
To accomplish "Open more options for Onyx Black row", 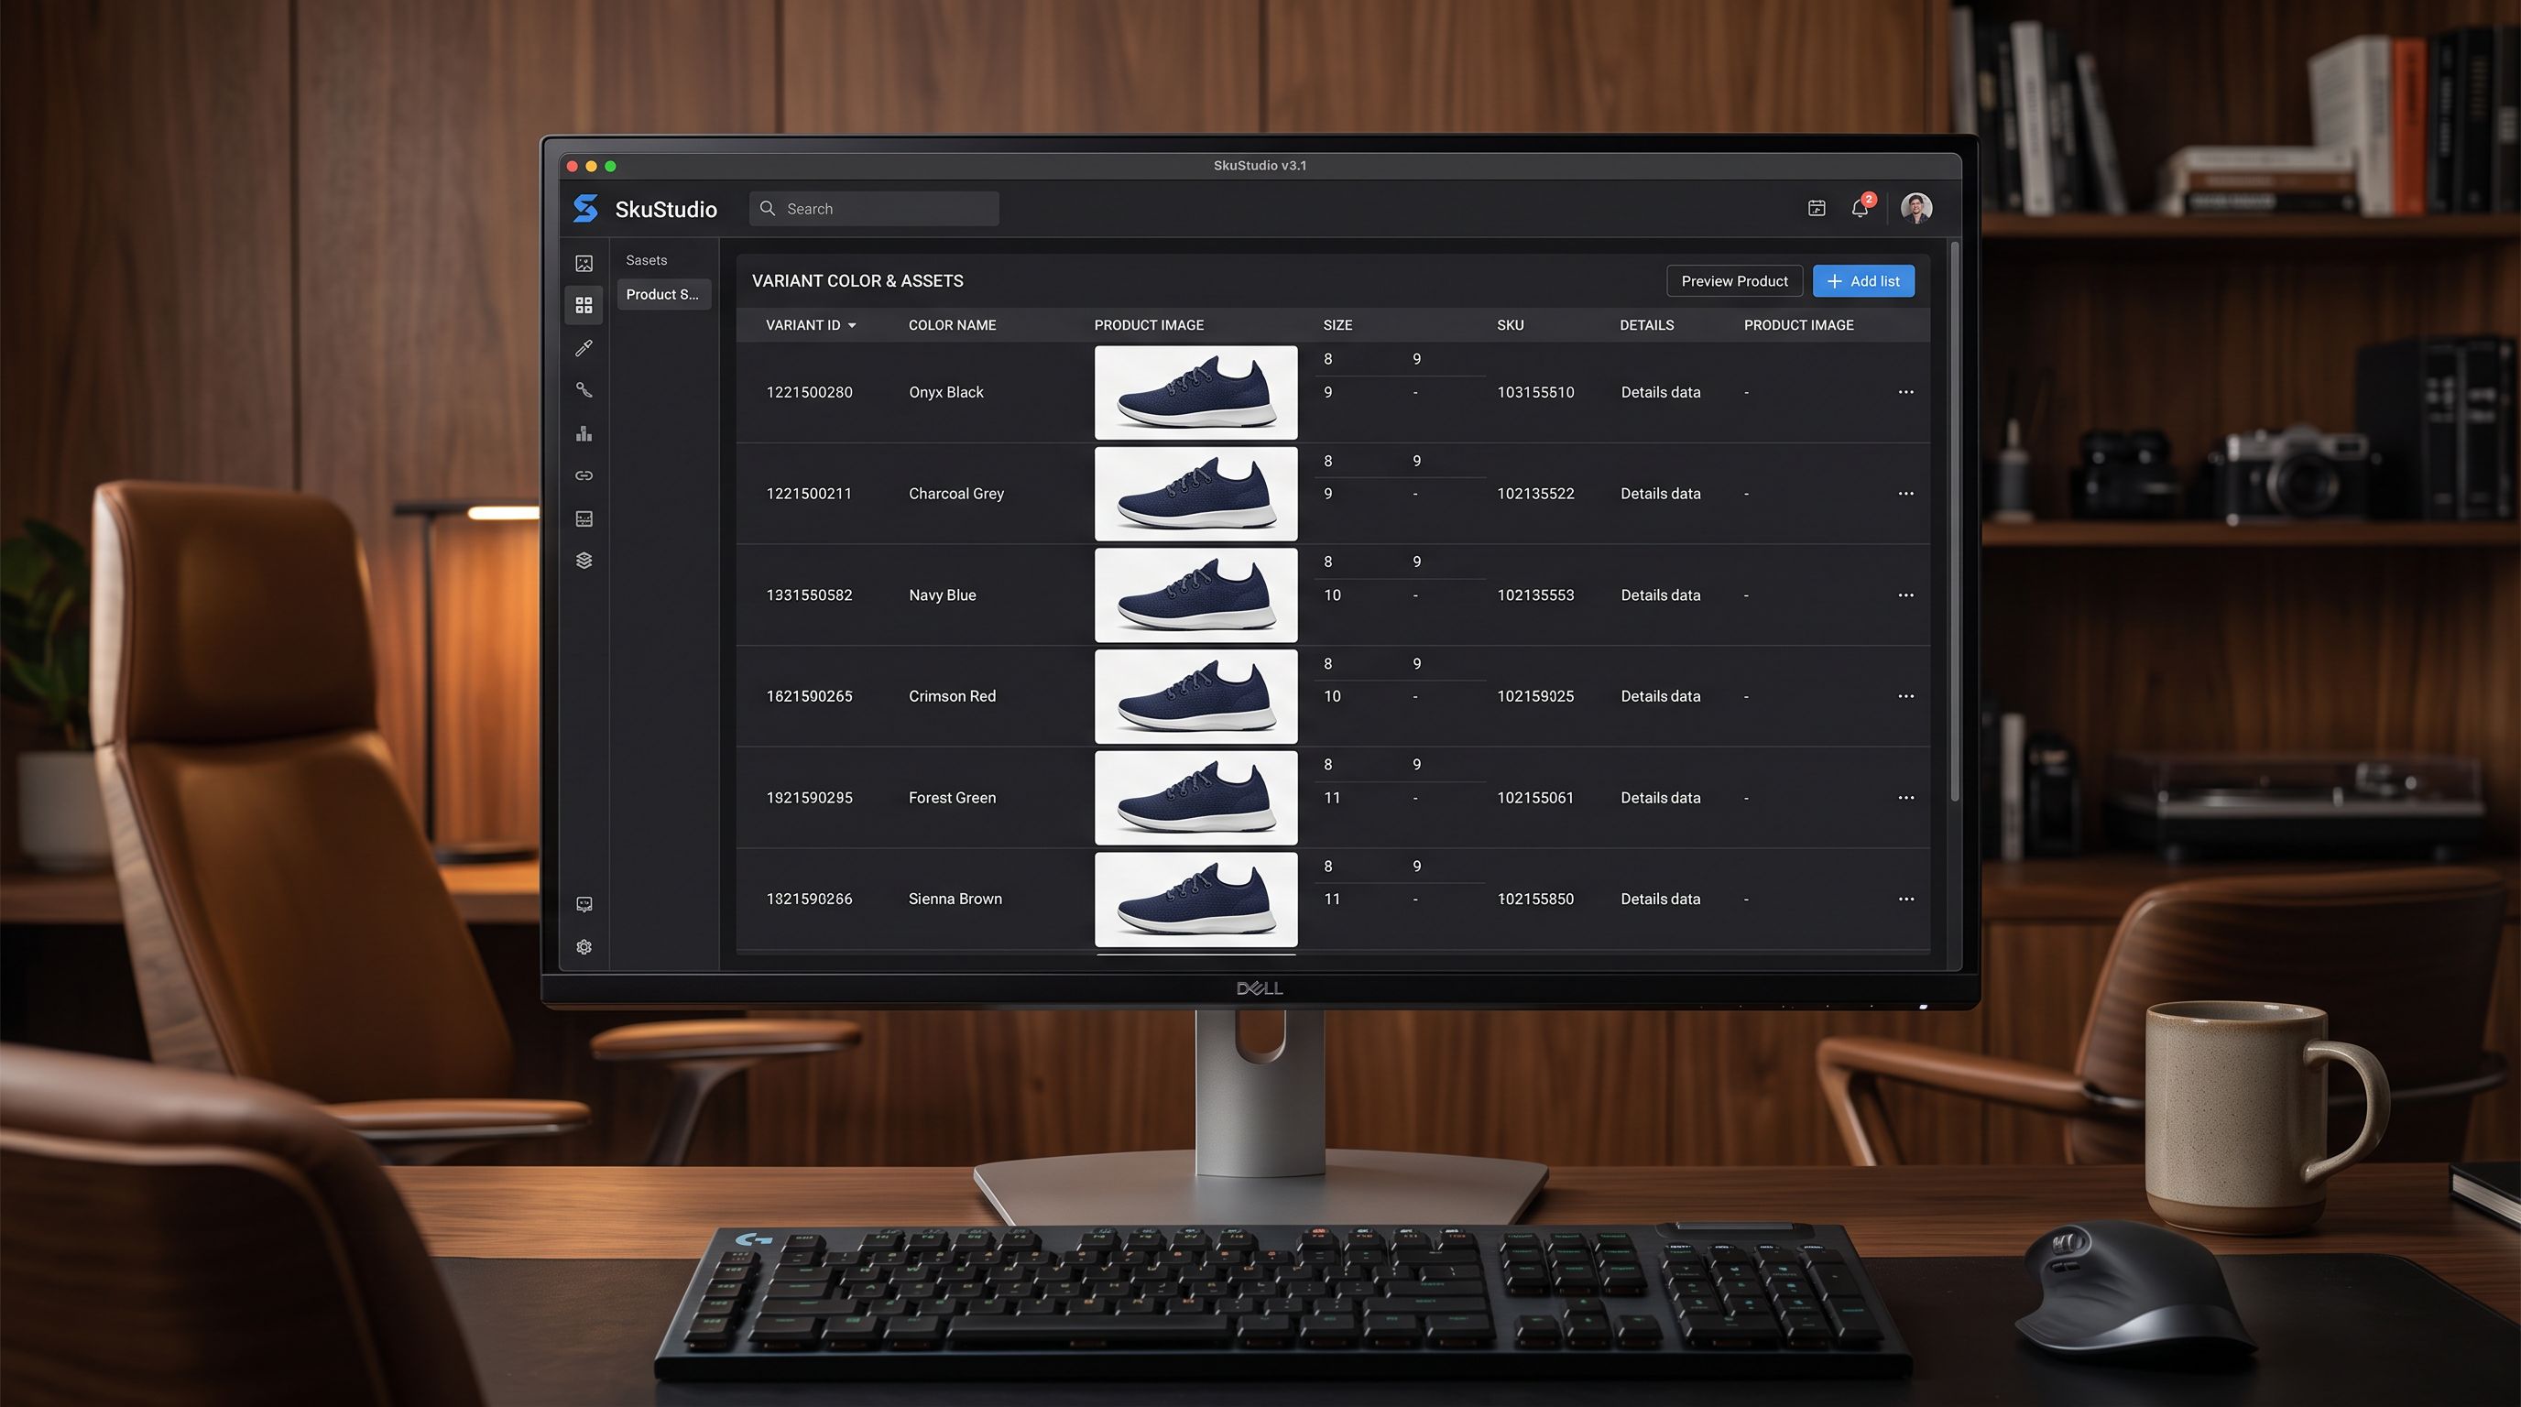I will click(x=1905, y=392).
